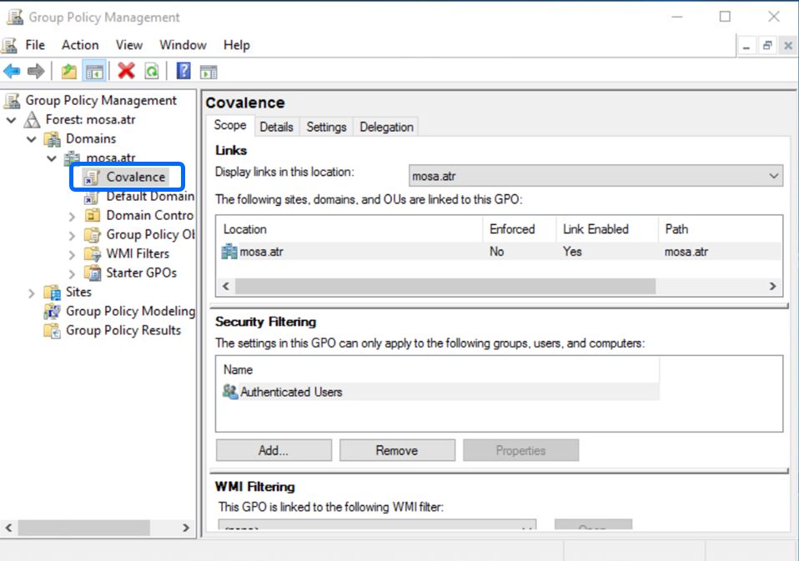The height and width of the screenshot is (561, 799).
Task: Switch to the Details tab
Action: point(277,128)
